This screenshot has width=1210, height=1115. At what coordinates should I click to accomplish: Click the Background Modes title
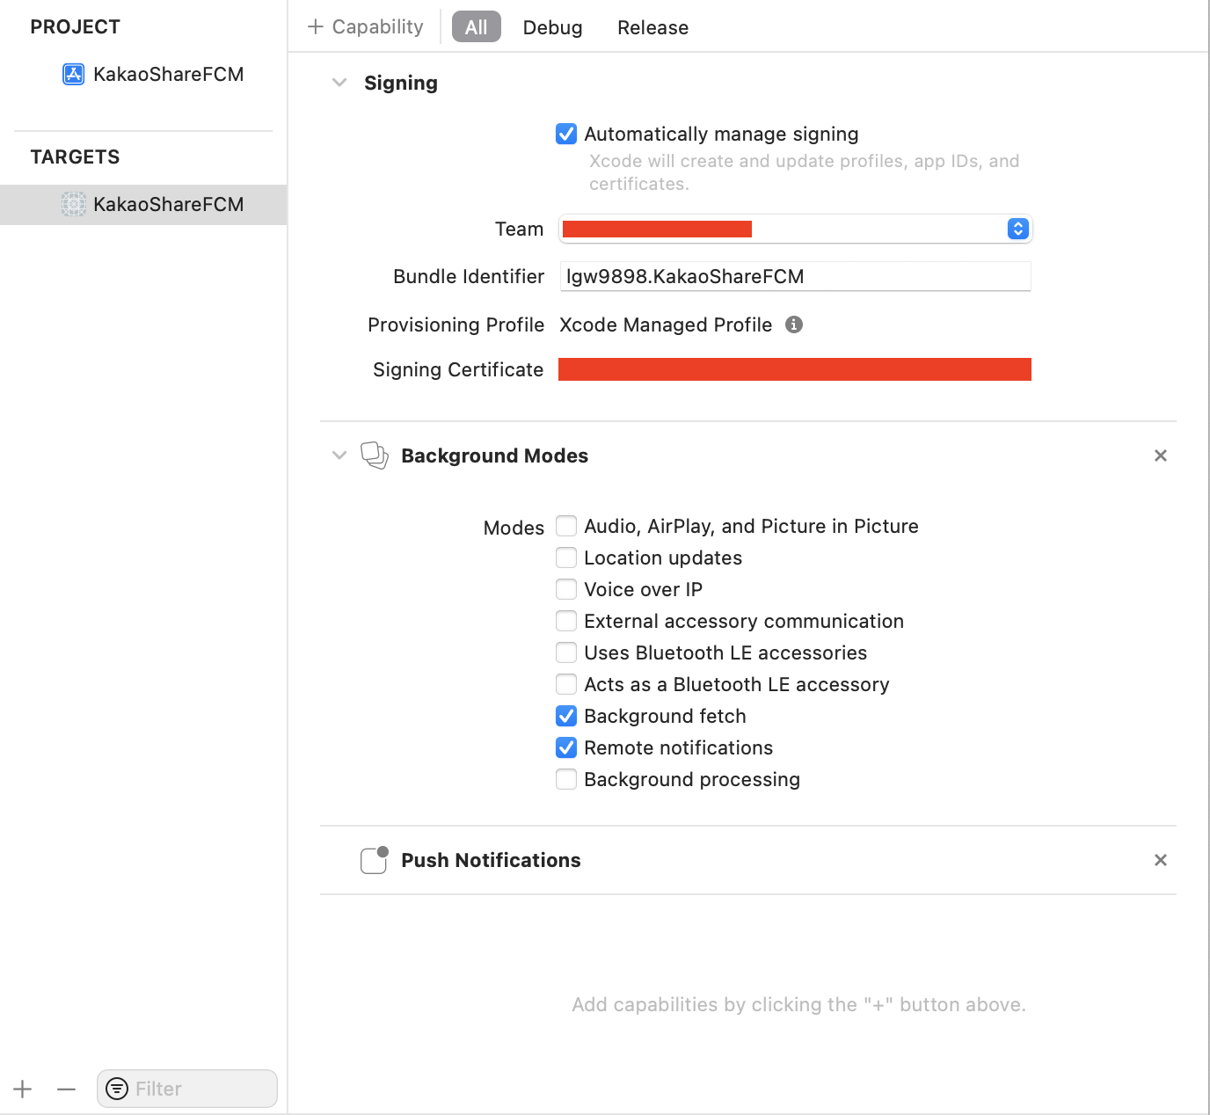pos(494,455)
